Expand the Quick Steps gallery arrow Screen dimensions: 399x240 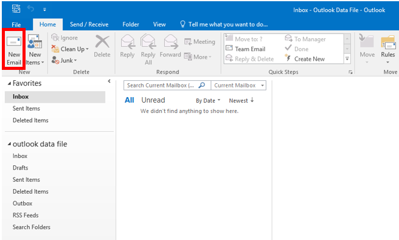click(347, 59)
